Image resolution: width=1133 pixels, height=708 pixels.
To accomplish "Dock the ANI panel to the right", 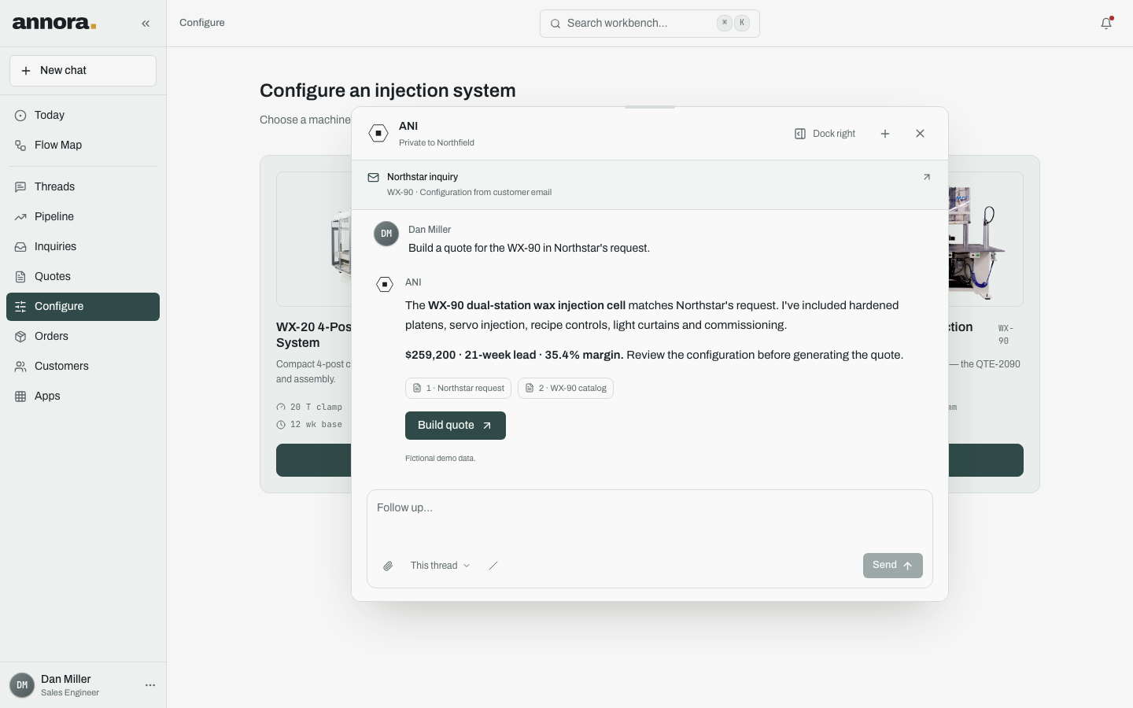I will coord(825,134).
